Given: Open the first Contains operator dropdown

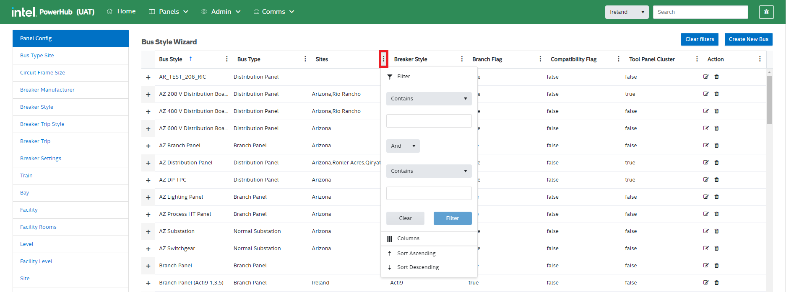Looking at the screenshot, I should pyautogui.click(x=429, y=99).
